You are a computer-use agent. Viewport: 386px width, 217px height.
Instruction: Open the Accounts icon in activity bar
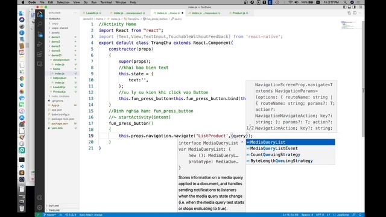click(40, 197)
